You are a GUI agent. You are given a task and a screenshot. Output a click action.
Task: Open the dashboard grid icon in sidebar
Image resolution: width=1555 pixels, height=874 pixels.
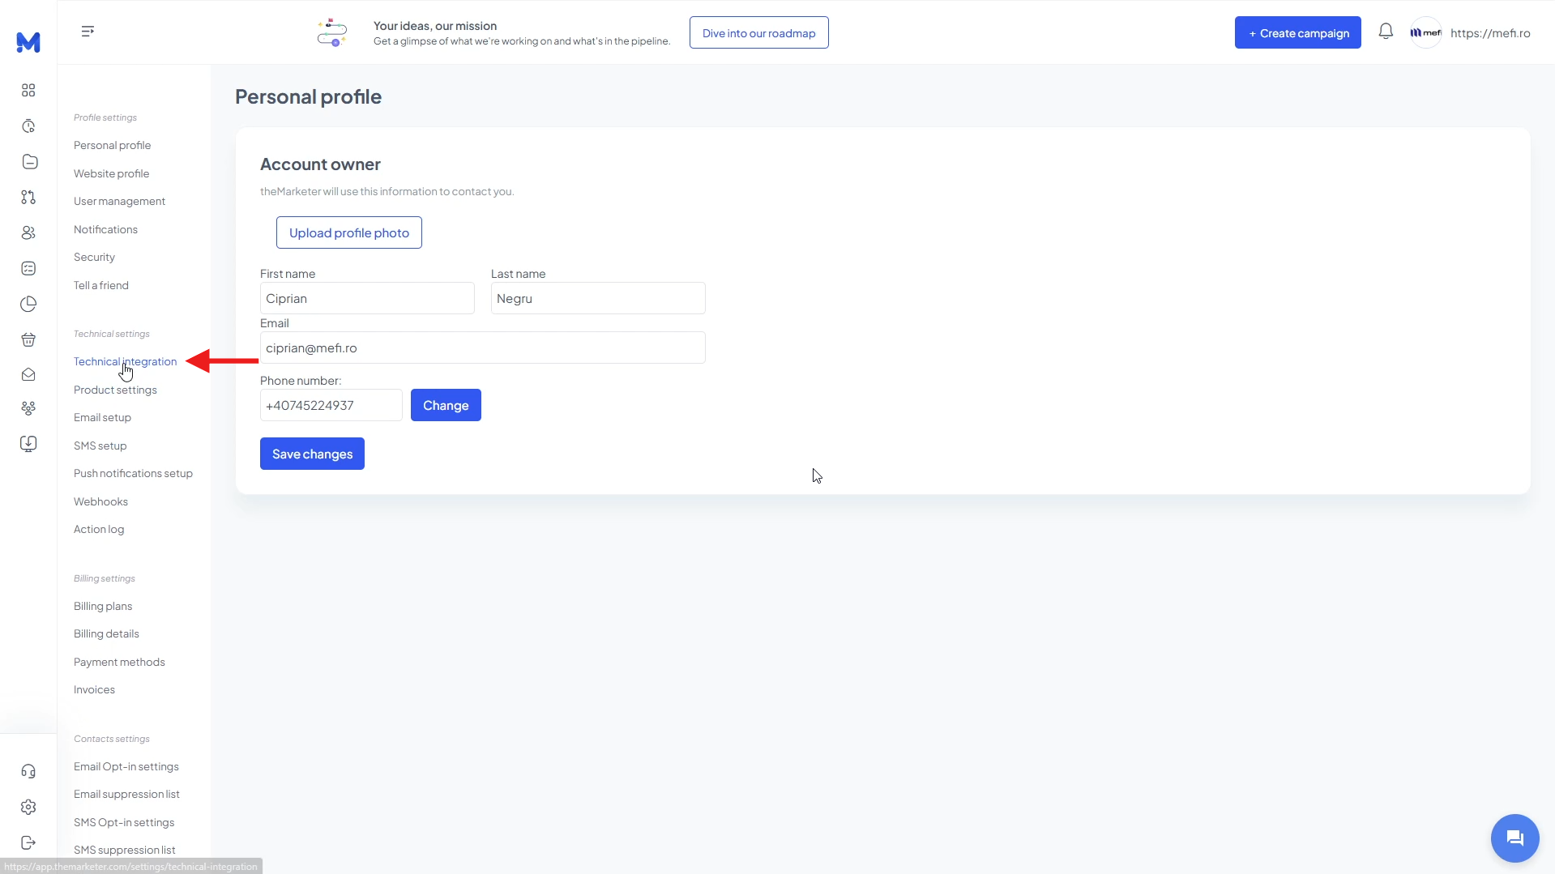pyautogui.click(x=28, y=90)
